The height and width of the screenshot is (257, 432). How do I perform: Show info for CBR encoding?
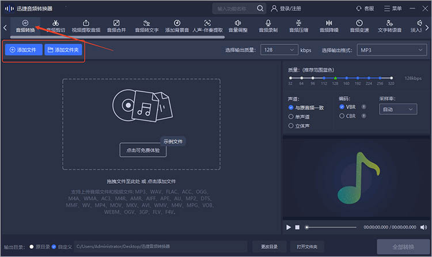click(363, 116)
